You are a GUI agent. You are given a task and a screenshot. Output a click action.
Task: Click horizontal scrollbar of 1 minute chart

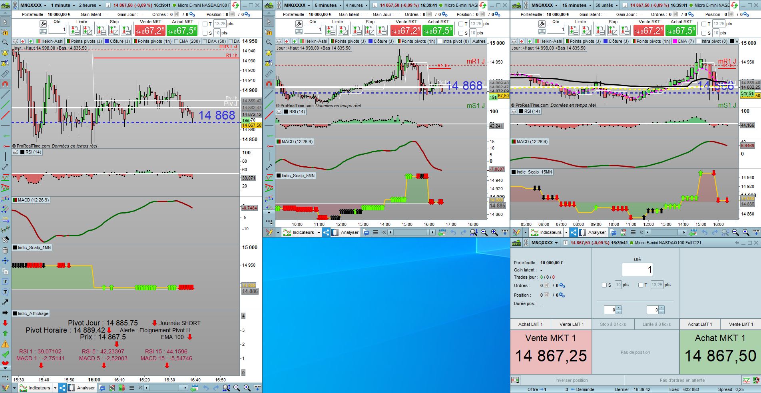coord(165,388)
